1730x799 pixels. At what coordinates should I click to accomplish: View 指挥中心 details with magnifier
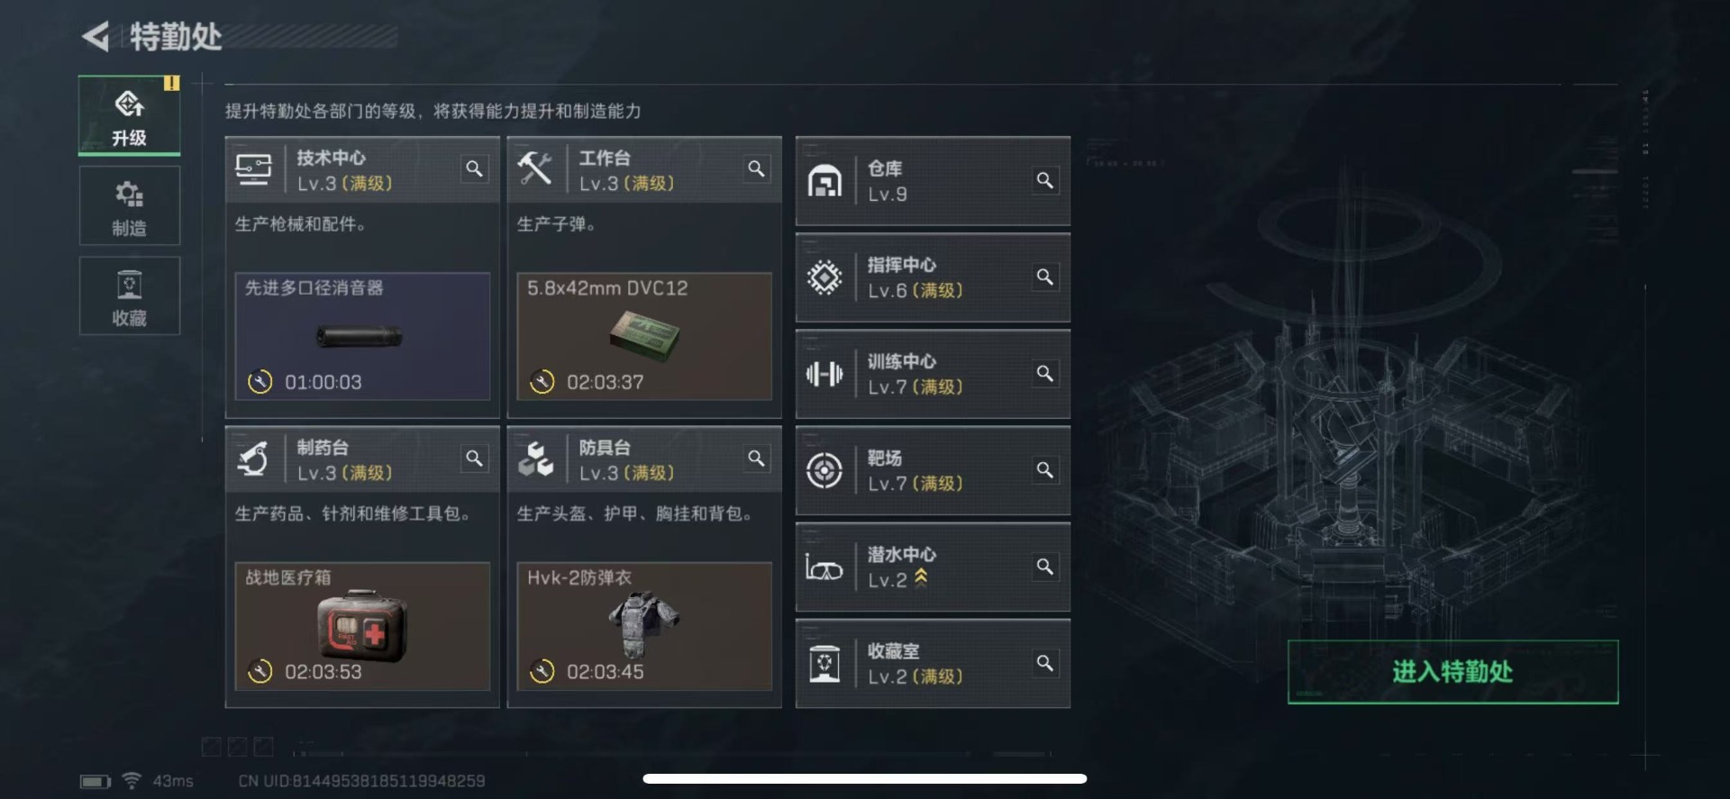coord(1044,277)
